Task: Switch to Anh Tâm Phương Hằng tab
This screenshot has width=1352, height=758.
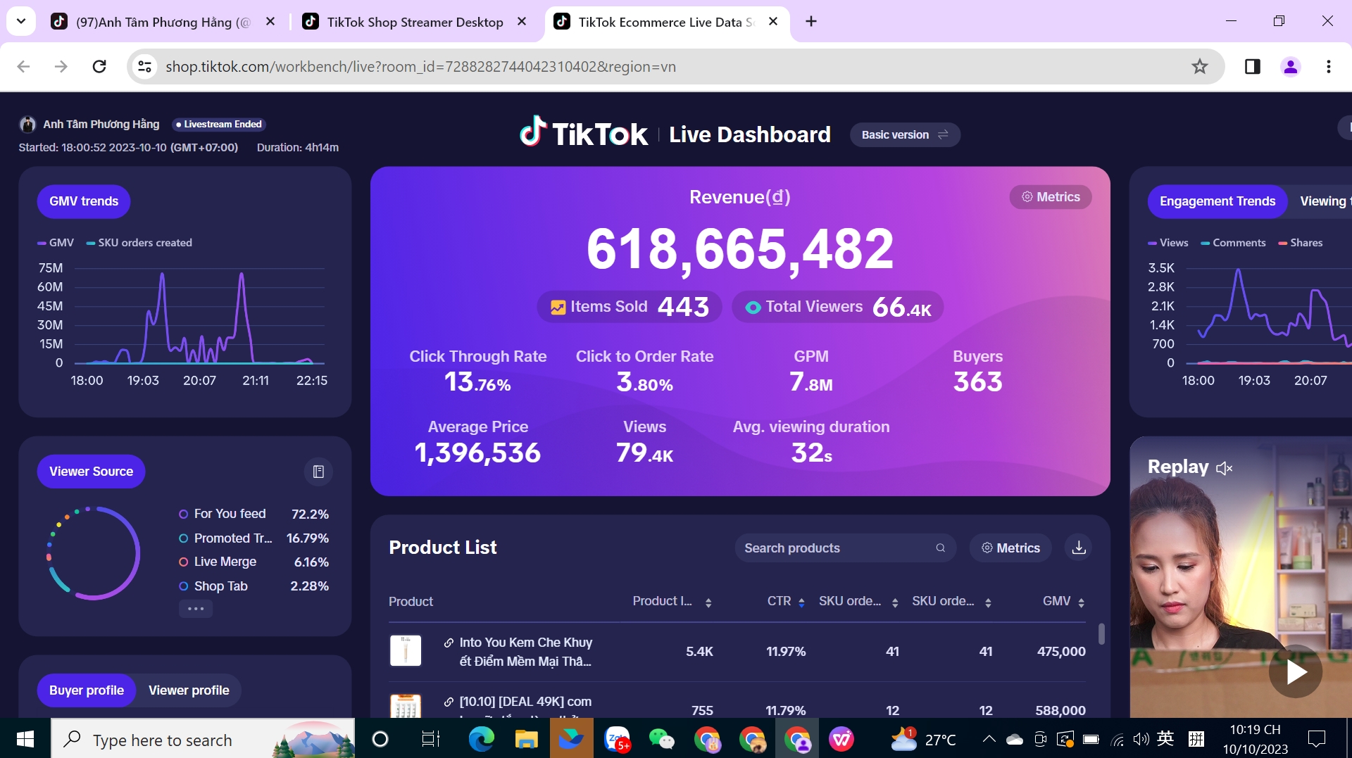Action: point(163,22)
